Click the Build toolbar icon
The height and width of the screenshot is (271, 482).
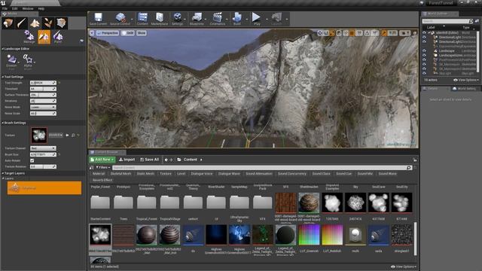point(237,19)
